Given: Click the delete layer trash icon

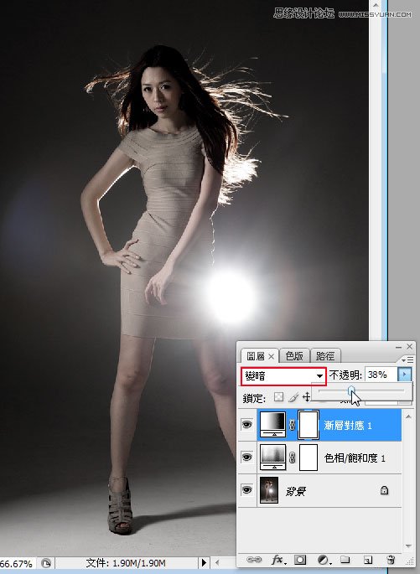Looking at the screenshot, I should click(391, 560).
